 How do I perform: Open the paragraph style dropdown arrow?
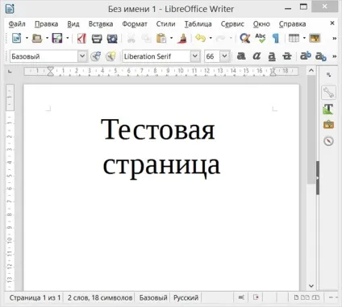click(82, 56)
